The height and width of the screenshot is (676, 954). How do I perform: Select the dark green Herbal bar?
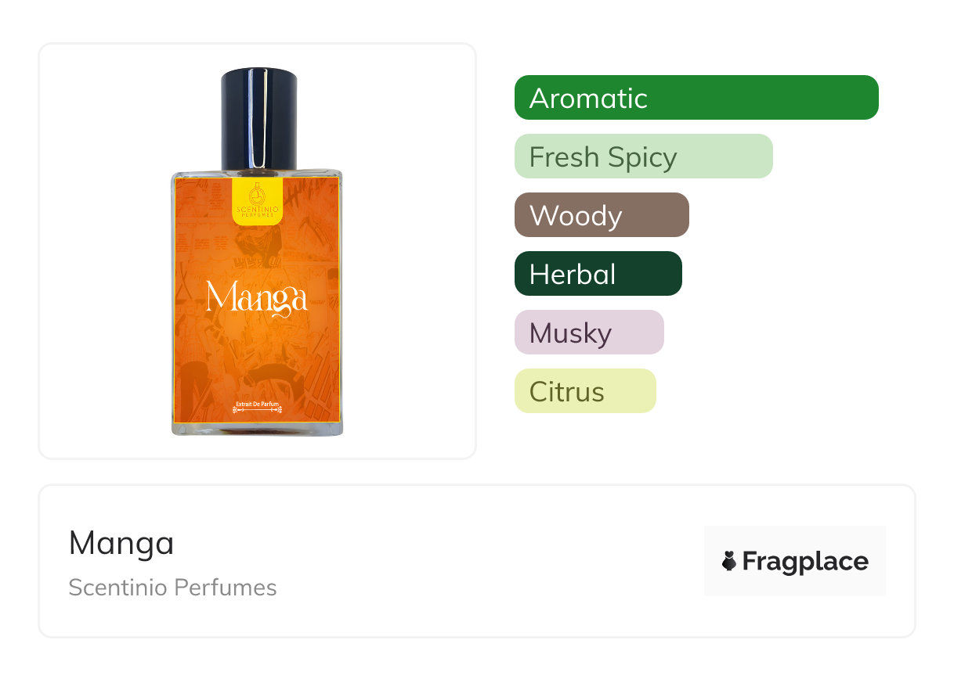point(598,274)
